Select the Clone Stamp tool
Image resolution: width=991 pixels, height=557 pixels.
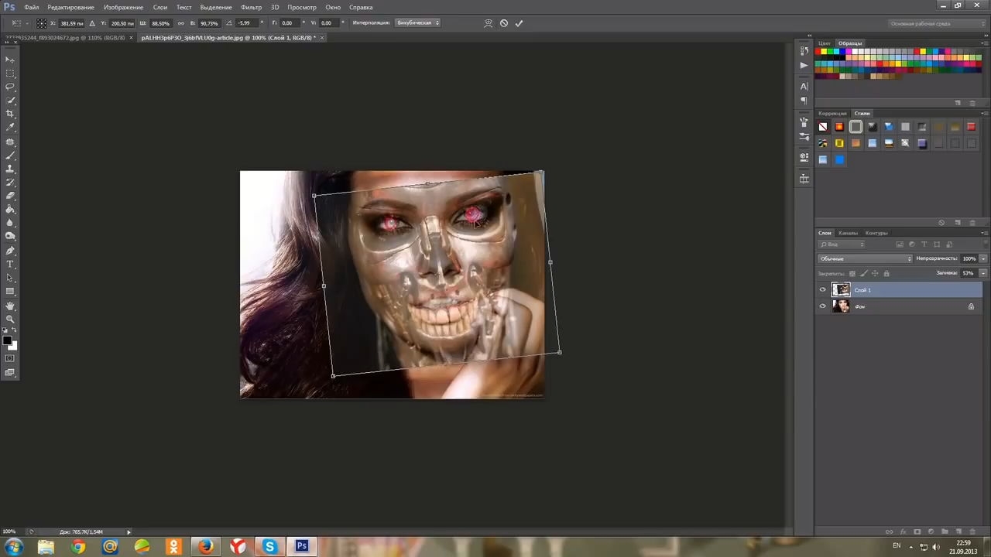coord(10,169)
